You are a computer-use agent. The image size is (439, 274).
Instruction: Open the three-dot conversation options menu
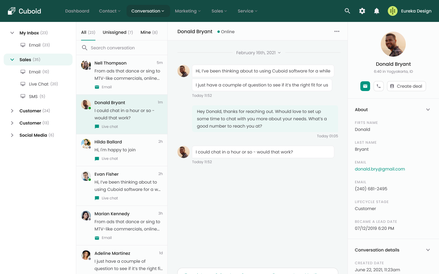pyautogui.click(x=337, y=31)
